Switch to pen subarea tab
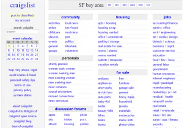 tap(132, 5)
